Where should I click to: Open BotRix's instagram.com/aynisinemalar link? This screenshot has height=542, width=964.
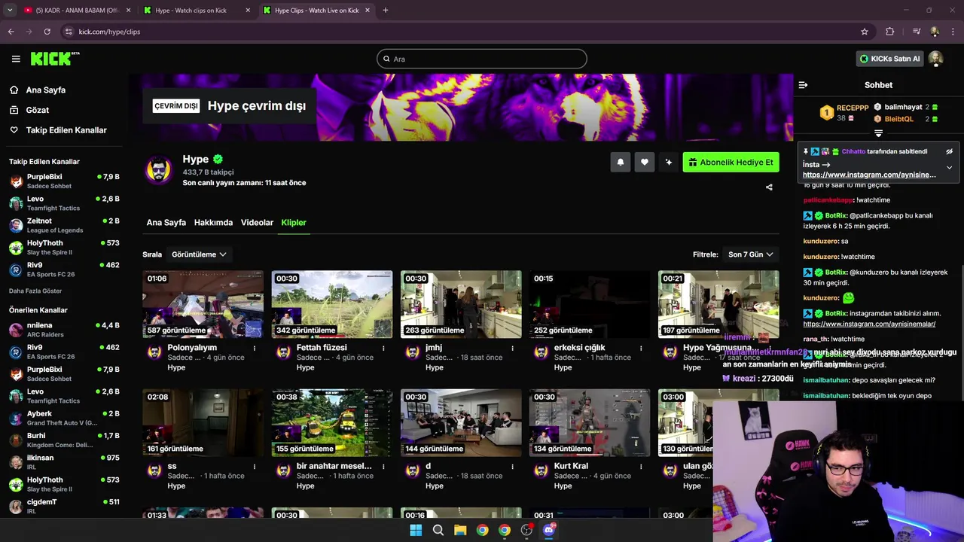869,324
